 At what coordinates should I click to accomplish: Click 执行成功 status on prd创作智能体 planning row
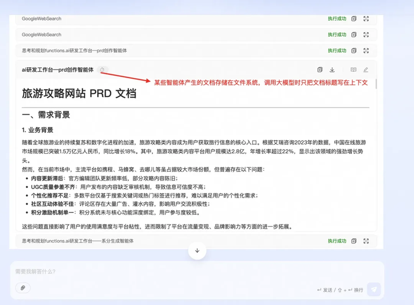(x=337, y=51)
